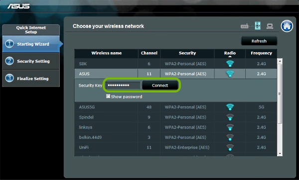The height and width of the screenshot is (180, 299).
Task: Click WPA2-Enterprise (AES) security cell
Action: (x=187, y=147)
